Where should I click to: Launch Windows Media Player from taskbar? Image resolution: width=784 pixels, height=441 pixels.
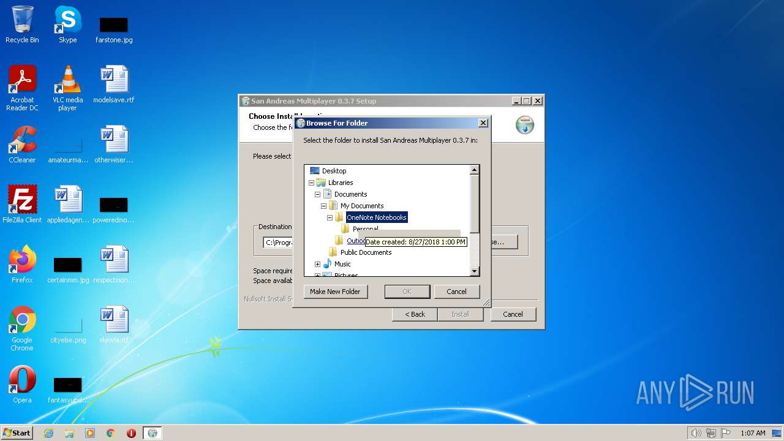pyautogui.click(x=90, y=433)
